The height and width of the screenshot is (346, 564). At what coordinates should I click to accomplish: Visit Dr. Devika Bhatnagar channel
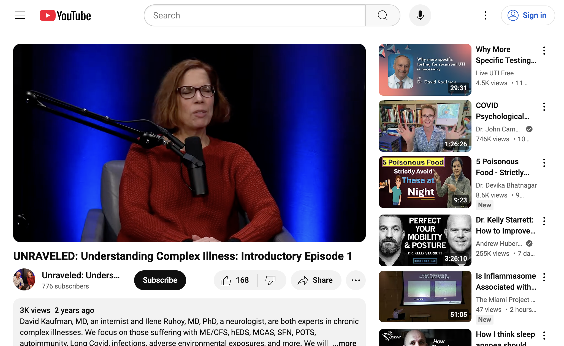[x=506, y=185]
